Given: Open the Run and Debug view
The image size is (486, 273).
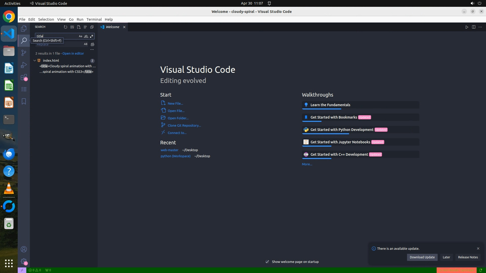Looking at the screenshot, I should click(24, 65).
